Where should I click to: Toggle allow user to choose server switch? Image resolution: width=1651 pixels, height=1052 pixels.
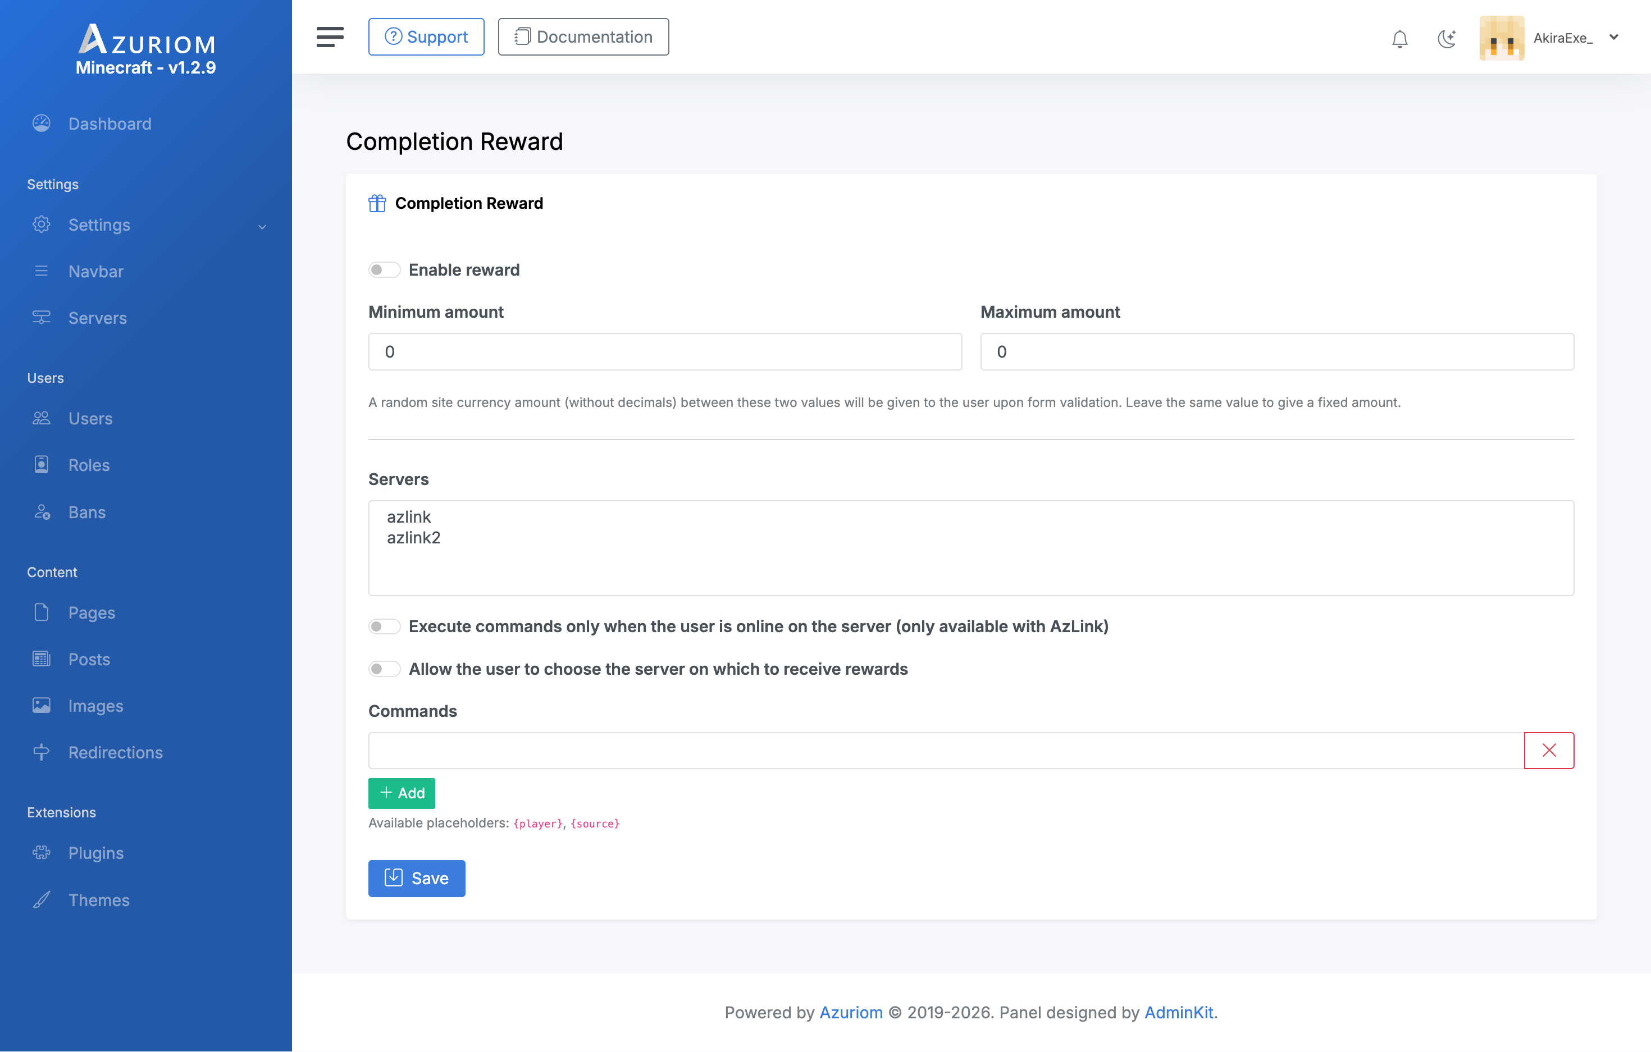[x=384, y=669]
